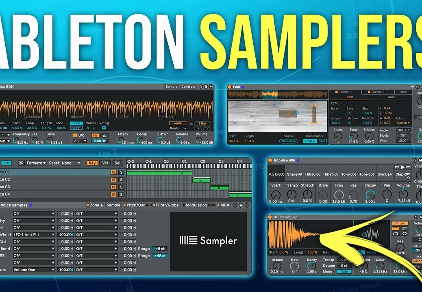
Task: Mute the C1 sample zone speaker icon
Action: pyautogui.click(x=114, y=172)
